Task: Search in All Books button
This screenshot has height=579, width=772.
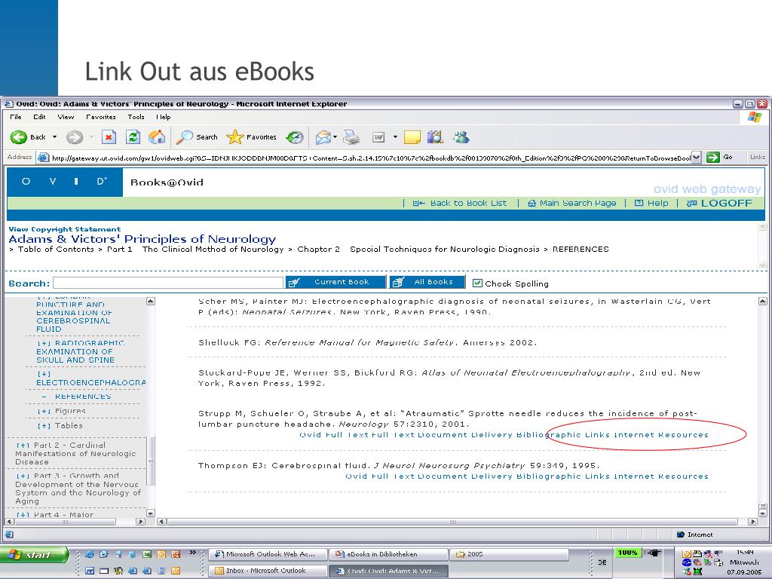Action: (x=427, y=282)
